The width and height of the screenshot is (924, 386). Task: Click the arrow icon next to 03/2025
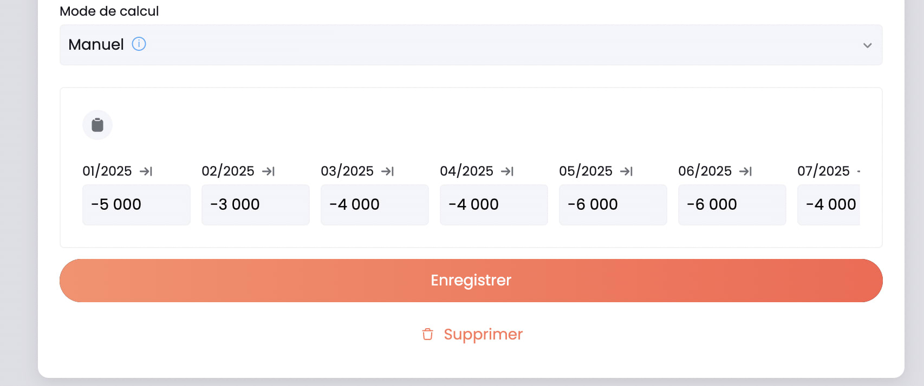[x=388, y=171]
